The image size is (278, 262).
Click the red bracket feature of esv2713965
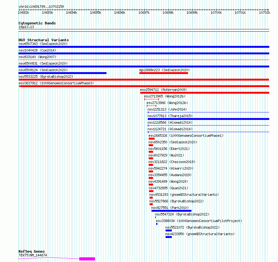(151, 99)
